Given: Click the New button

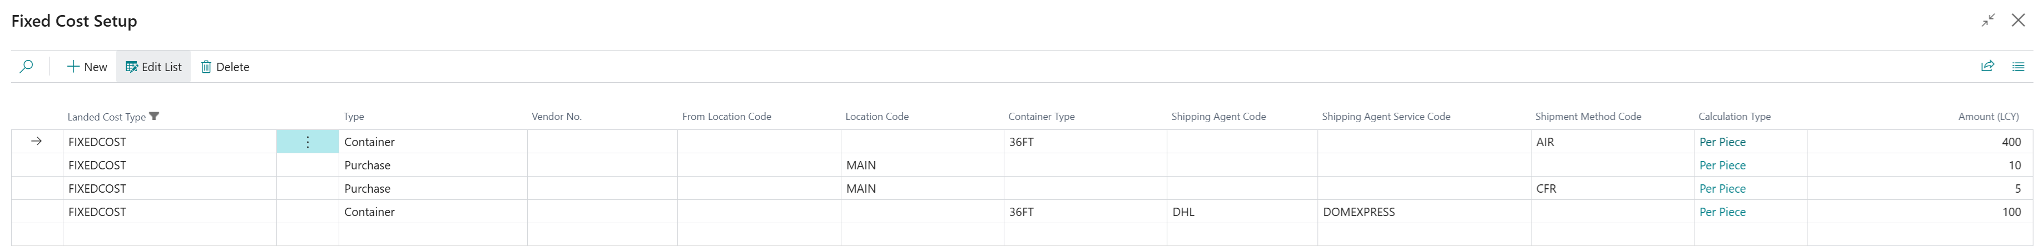Looking at the screenshot, I should 87,67.
